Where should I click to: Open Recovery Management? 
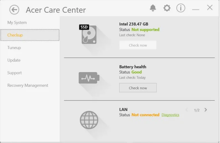pos(28,85)
